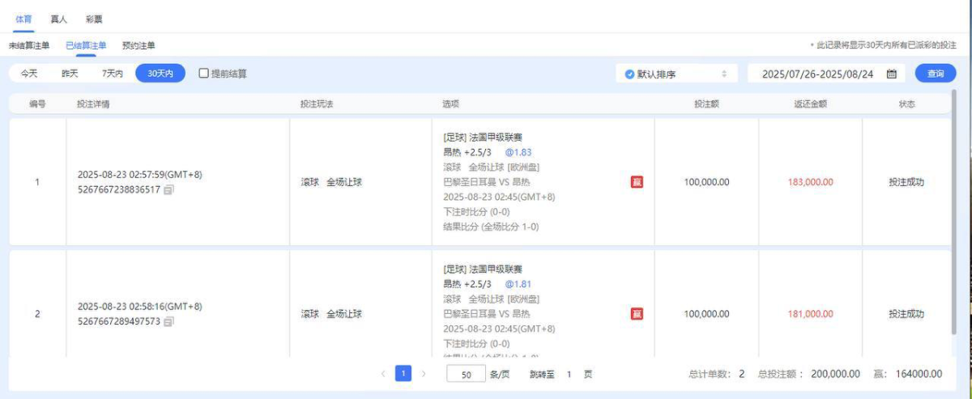
Task: Click the next page arrow
Action: coord(423,374)
